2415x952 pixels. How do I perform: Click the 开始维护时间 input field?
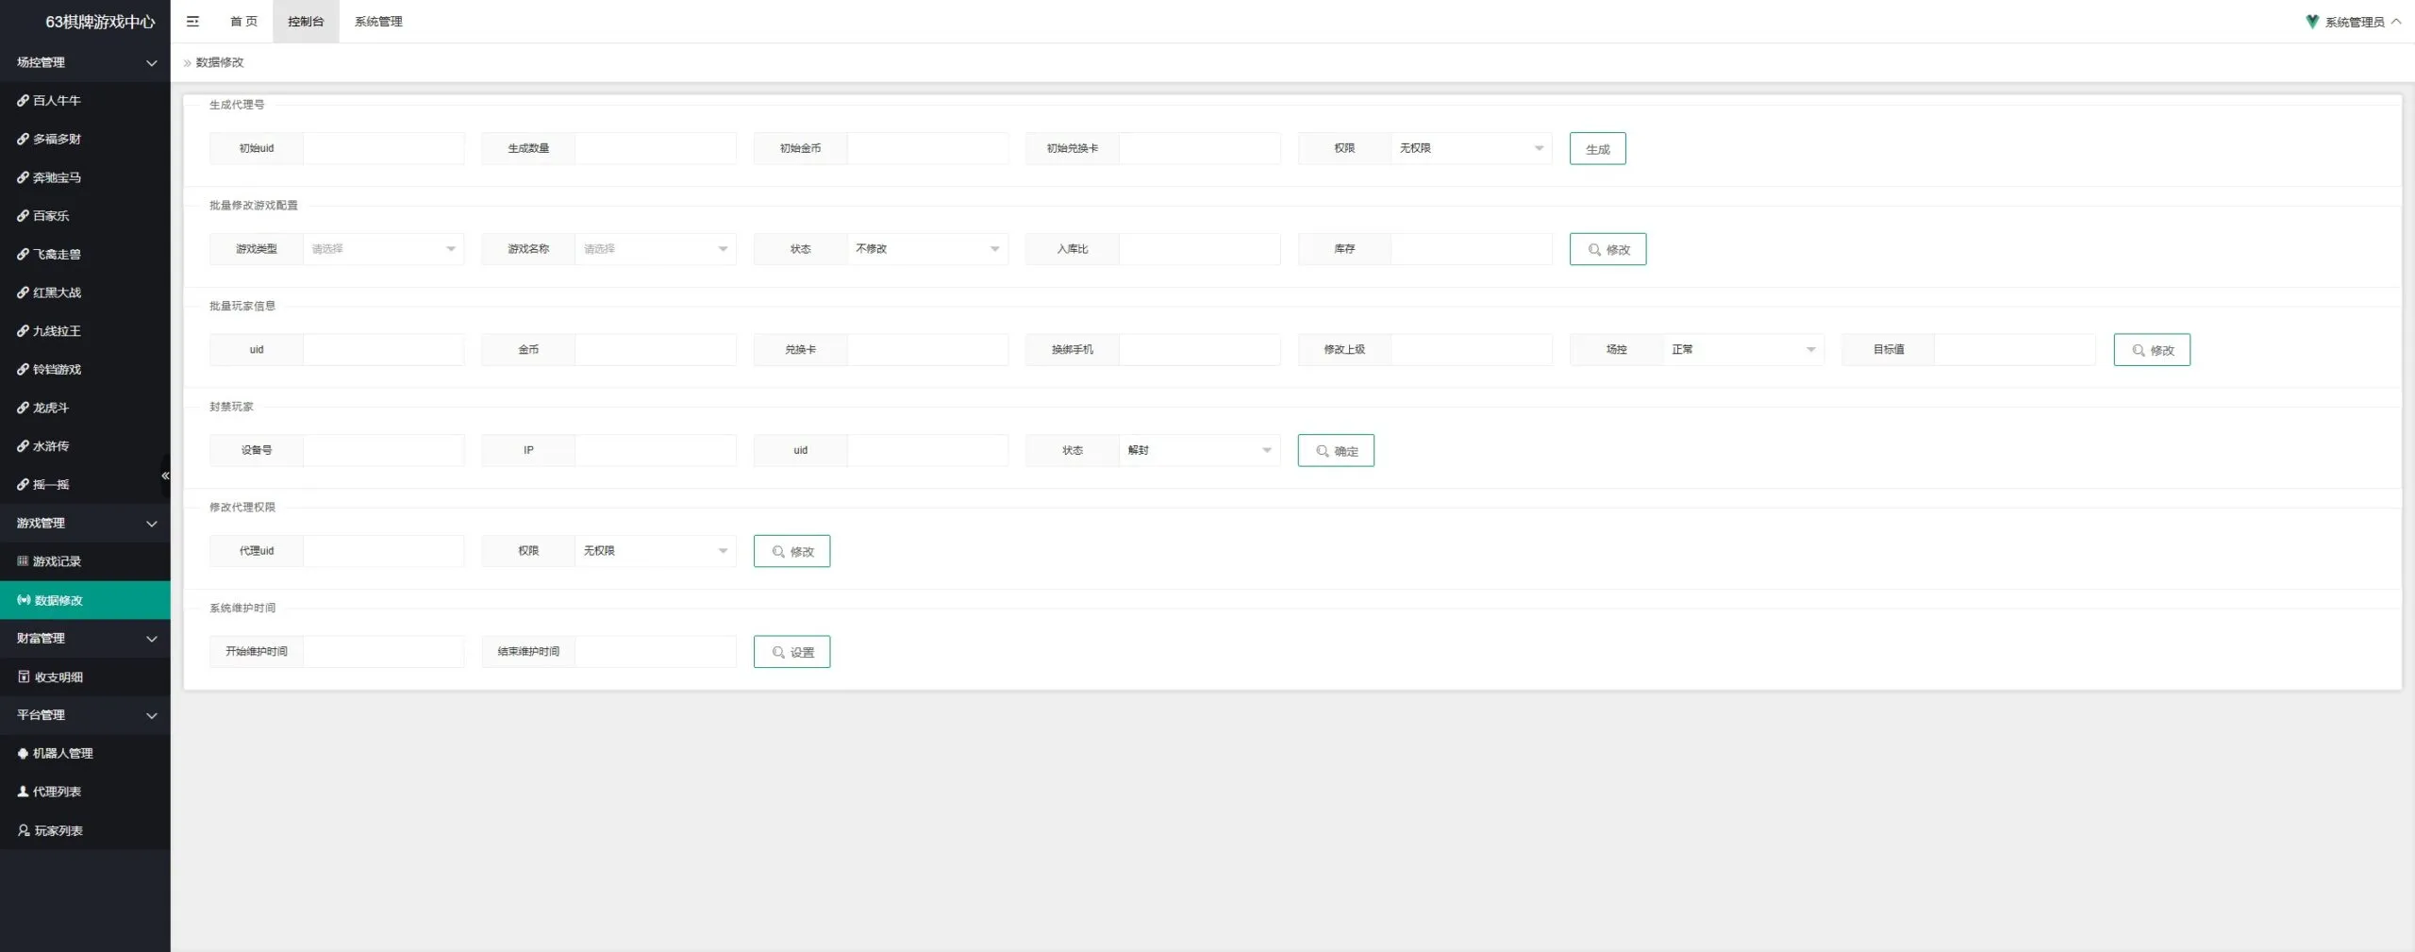pos(383,651)
